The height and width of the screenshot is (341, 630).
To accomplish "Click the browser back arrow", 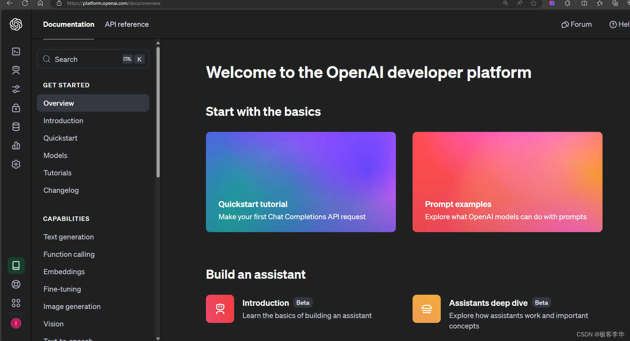I will [x=10, y=3].
